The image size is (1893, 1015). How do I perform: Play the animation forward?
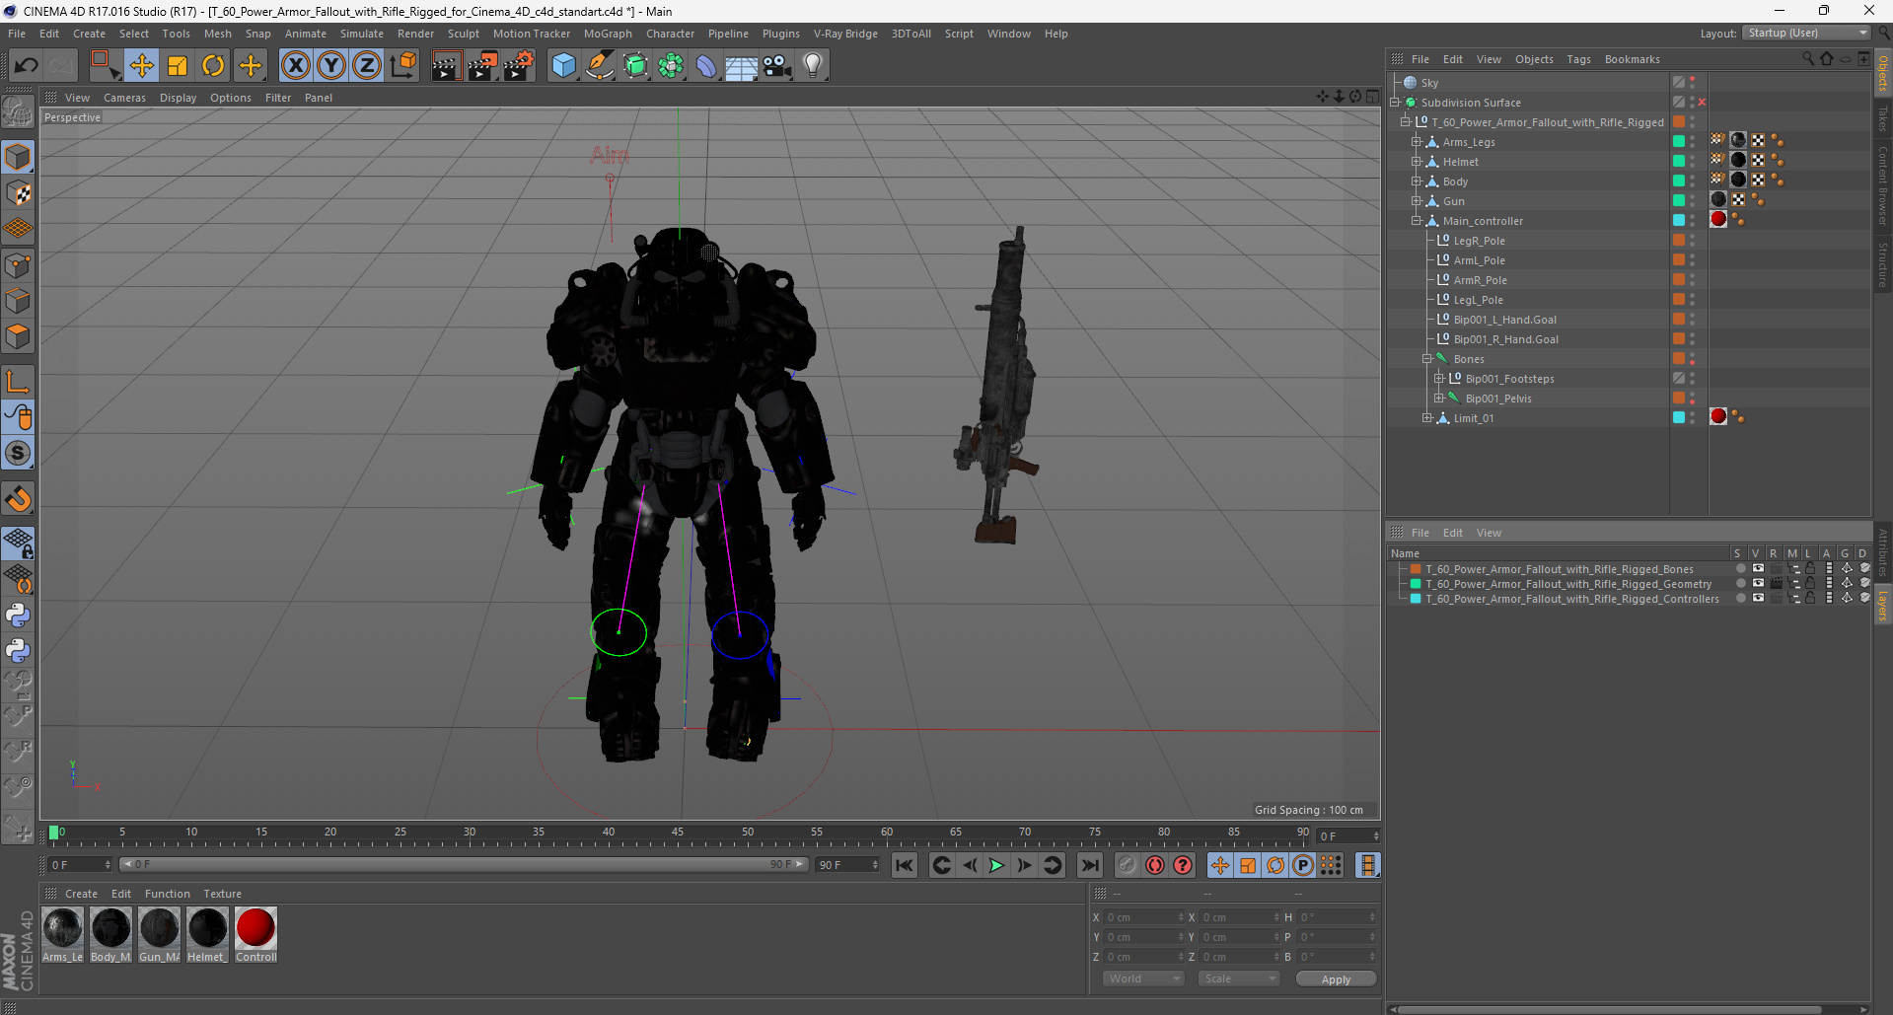[x=996, y=865]
